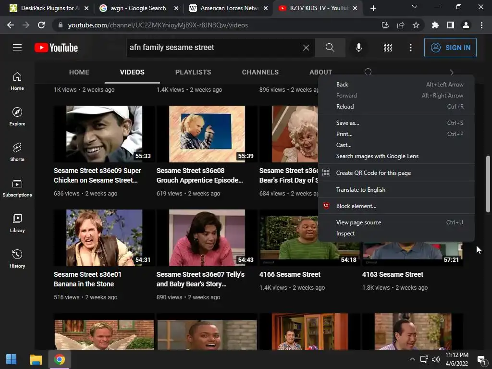
Task: Click 55:39 Grouch Apprentice thumbnail
Action: [x=207, y=134]
